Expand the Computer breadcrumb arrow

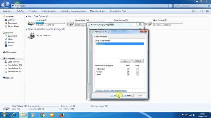click(x=27, y=6)
